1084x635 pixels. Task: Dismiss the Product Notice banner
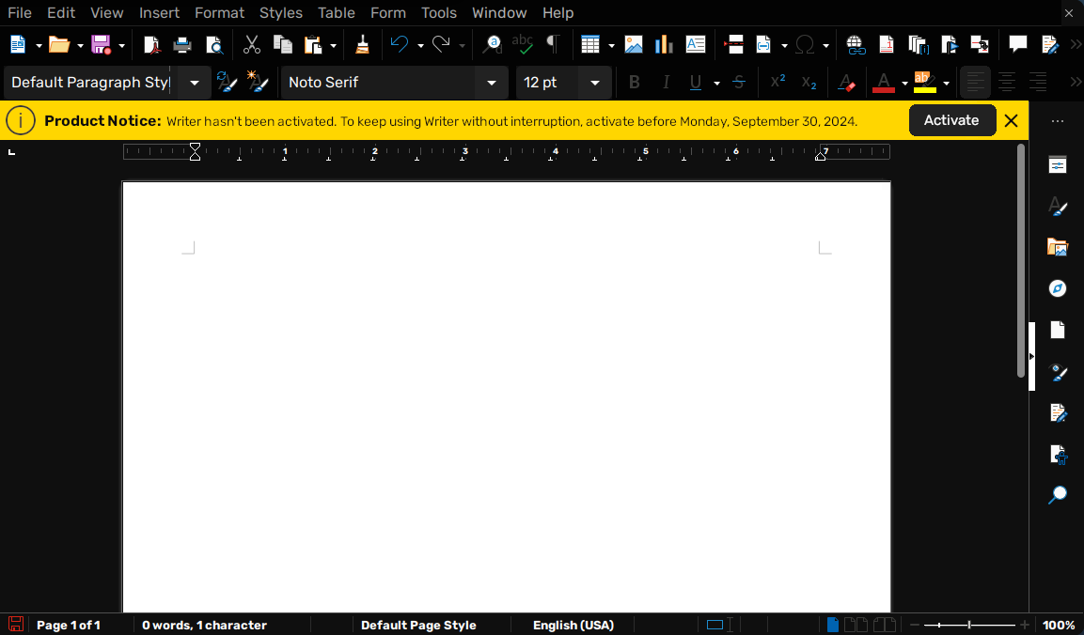tap(1012, 120)
